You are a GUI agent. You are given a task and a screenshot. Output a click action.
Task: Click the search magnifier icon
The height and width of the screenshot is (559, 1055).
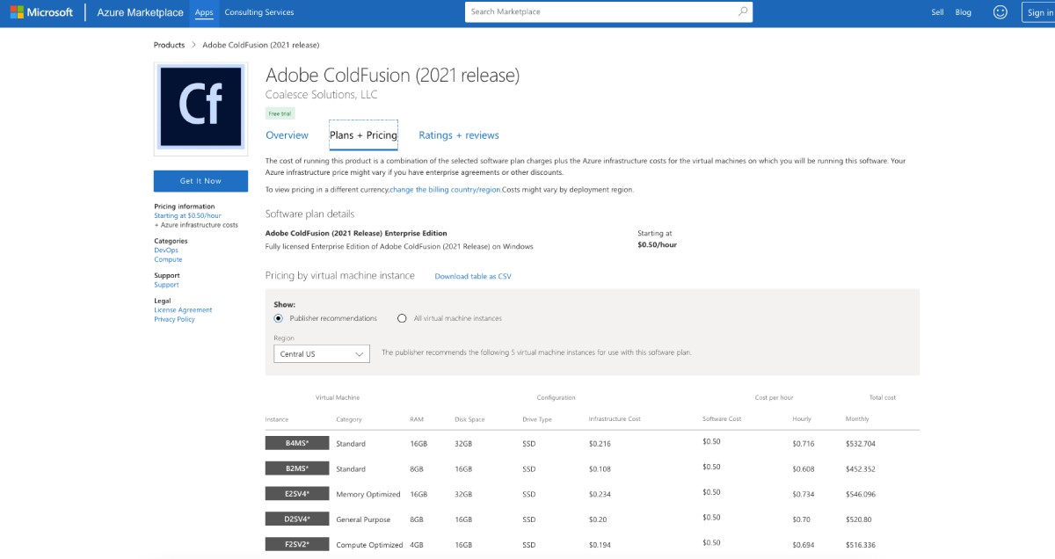coord(743,11)
